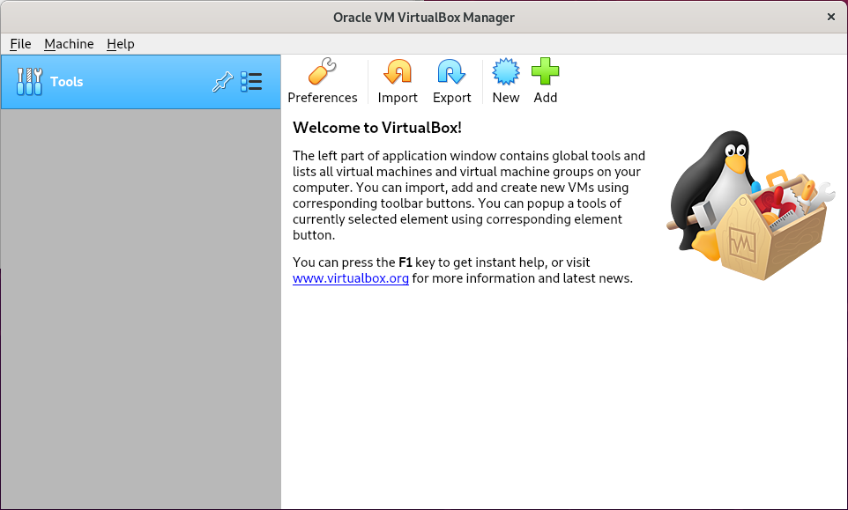The width and height of the screenshot is (848, 510).
Task: Open the Tools list menu icon
Action: (251, 82)
